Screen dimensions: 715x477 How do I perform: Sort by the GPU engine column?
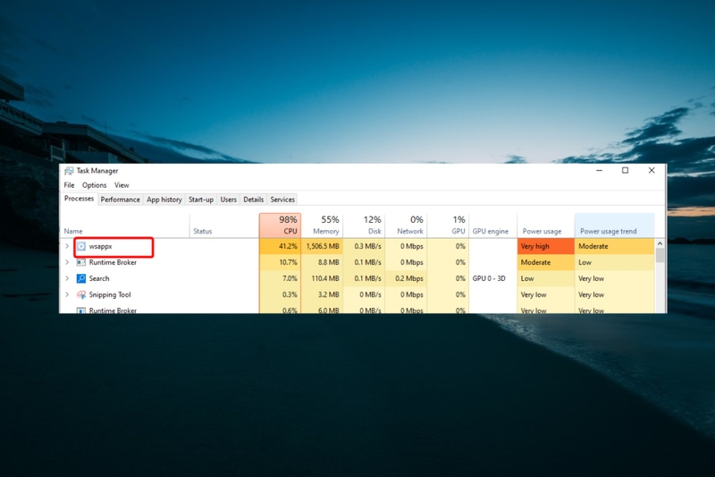pyautogui.click(x=493, y=225)
